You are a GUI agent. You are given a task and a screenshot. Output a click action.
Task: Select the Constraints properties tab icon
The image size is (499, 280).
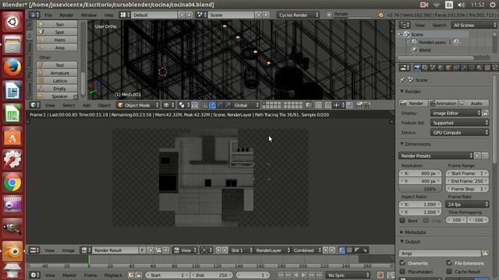[456, 68]
